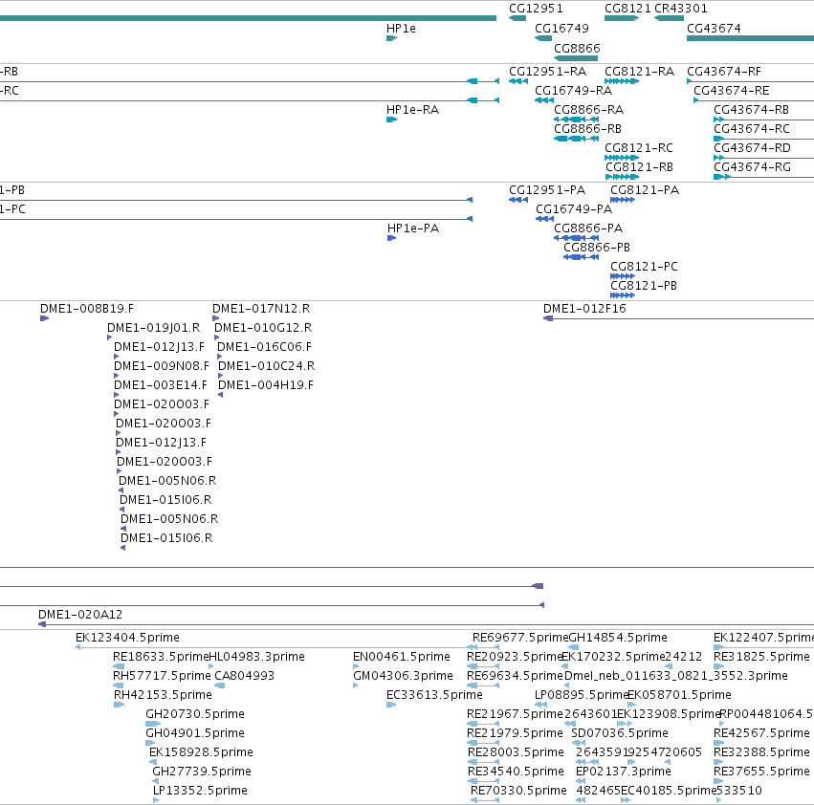Click the RE18633.5prime EST label
This screenshot has height=805, width=814.
coord(161,657)
